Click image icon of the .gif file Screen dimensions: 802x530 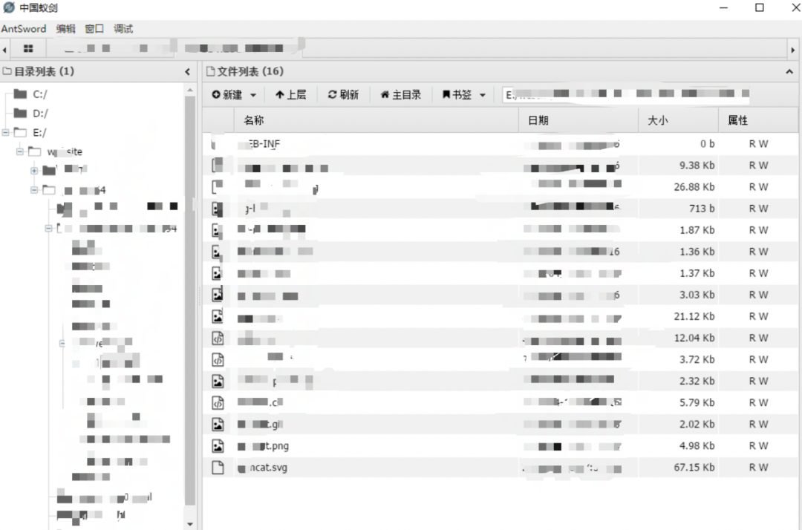(218, 424)
